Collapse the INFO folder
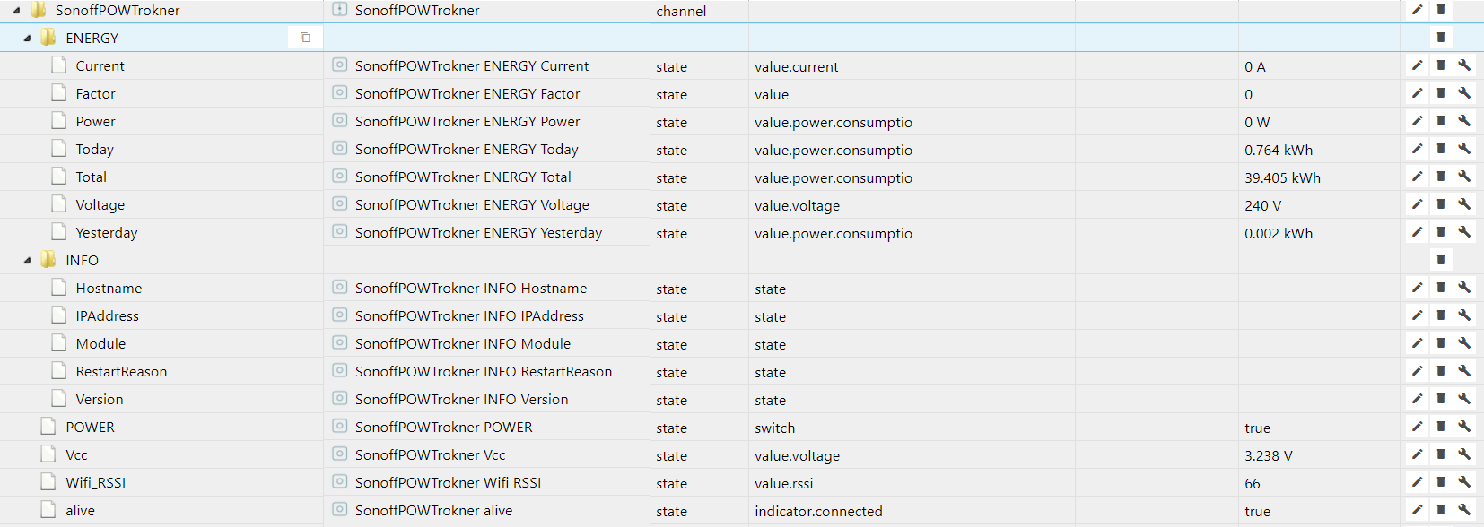Image resolution: width=1484 pixels, height=527 pixels. pos(27,261)
